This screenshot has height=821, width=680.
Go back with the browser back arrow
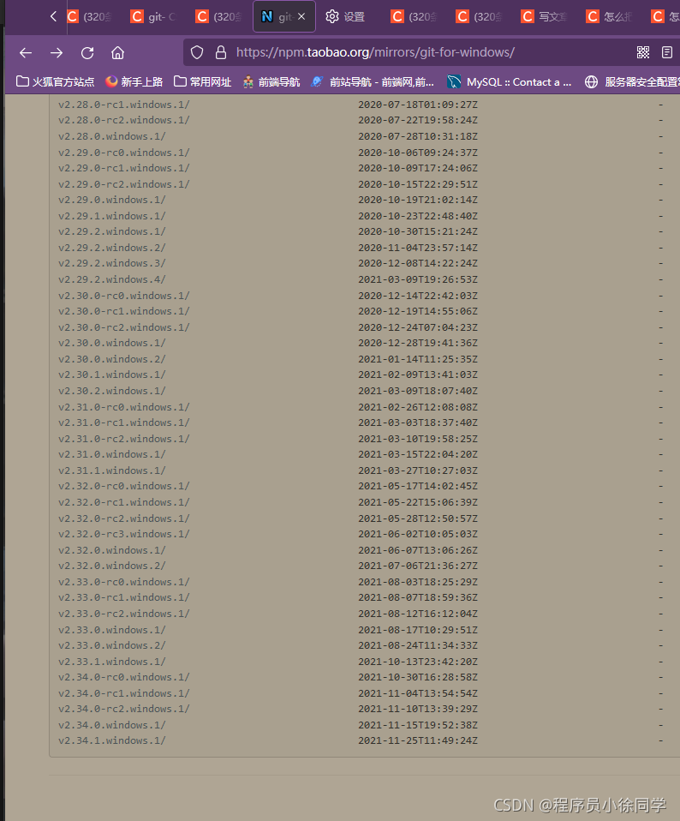pos(26,53)
